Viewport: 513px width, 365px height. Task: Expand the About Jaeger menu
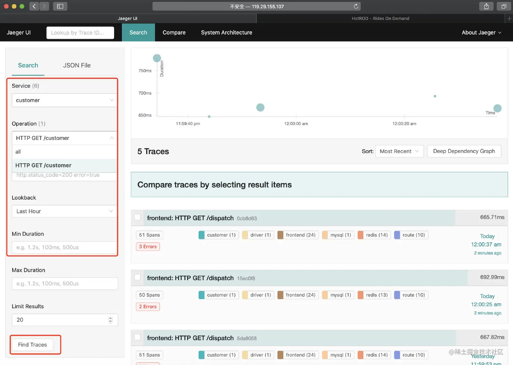(481, 33)
